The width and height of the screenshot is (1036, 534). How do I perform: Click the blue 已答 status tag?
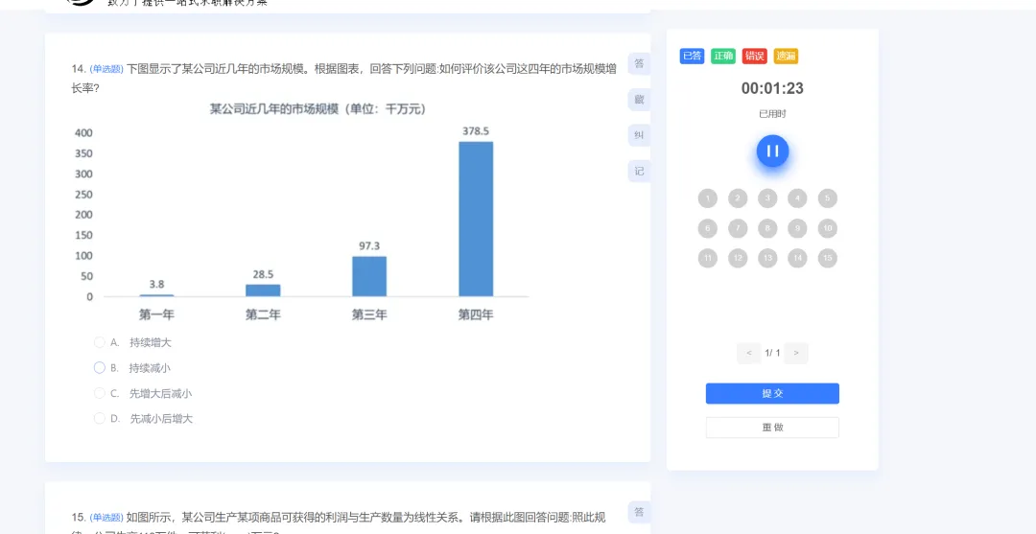[x=692, y=57]
